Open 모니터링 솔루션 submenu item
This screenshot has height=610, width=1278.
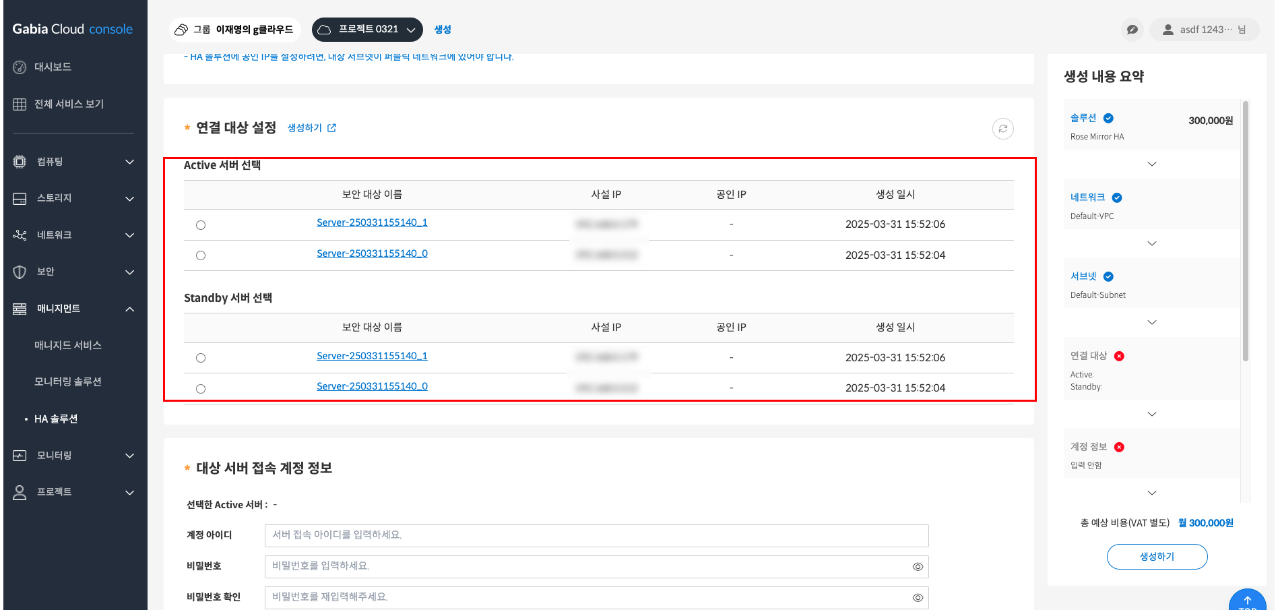click(x=68, y=382)
